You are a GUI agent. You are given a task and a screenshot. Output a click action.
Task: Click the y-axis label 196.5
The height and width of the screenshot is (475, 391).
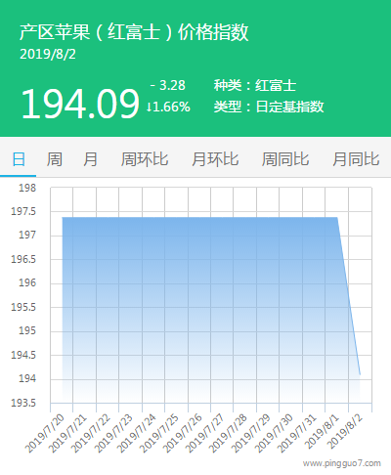(23, 259)
